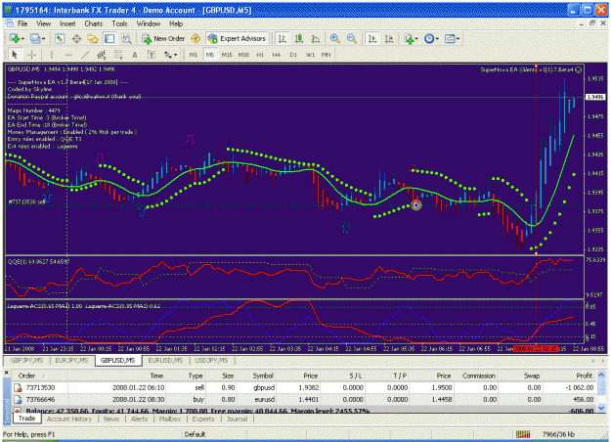Select the vertical line drawing tool
611x442 pixels.
click(51, 55)
